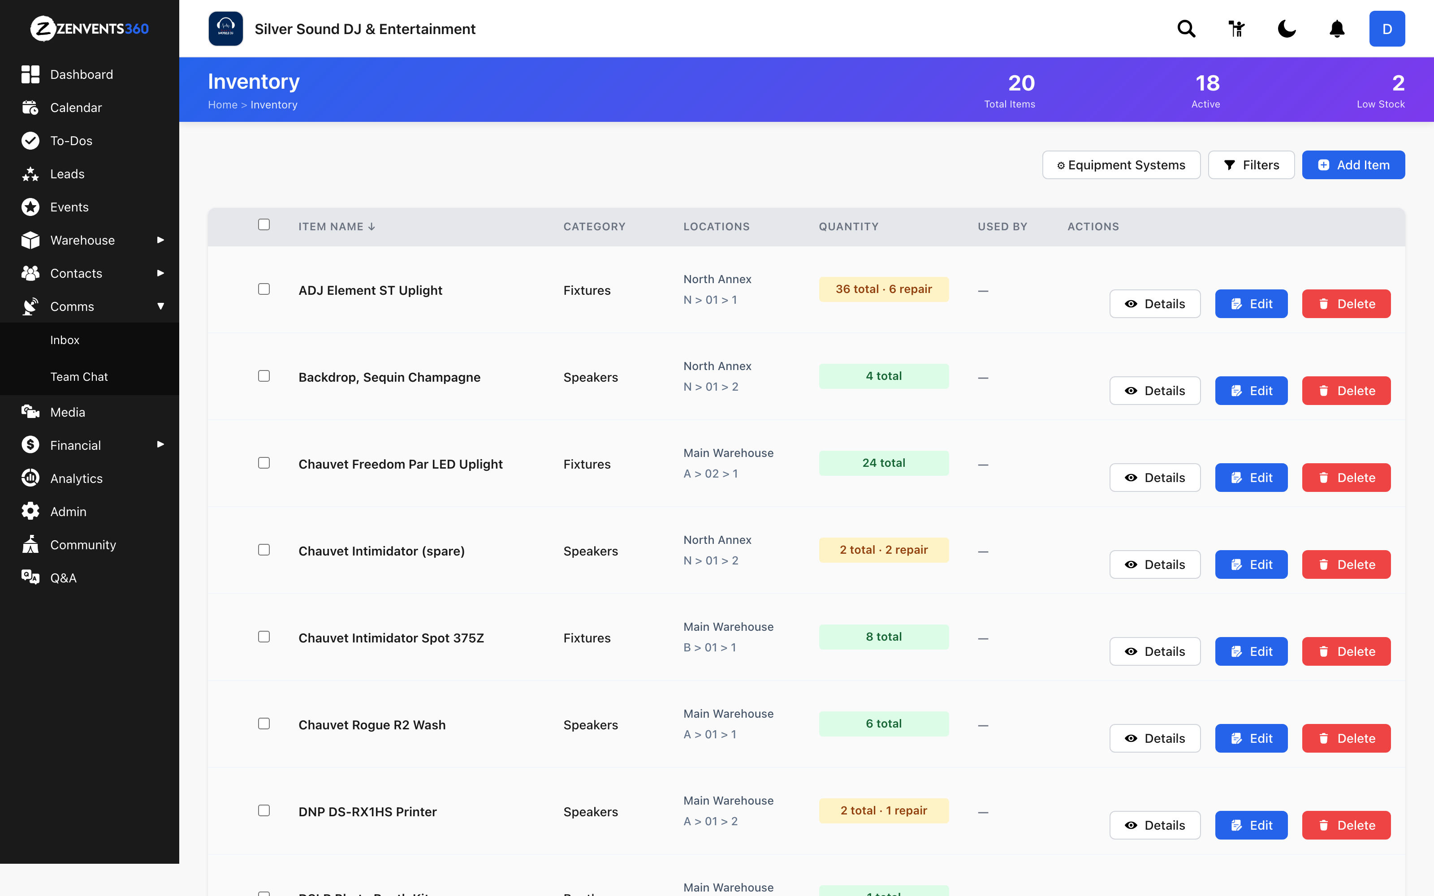Sort by Item Name column
The height and width of the screenshot is (896, 1434).
337,226
